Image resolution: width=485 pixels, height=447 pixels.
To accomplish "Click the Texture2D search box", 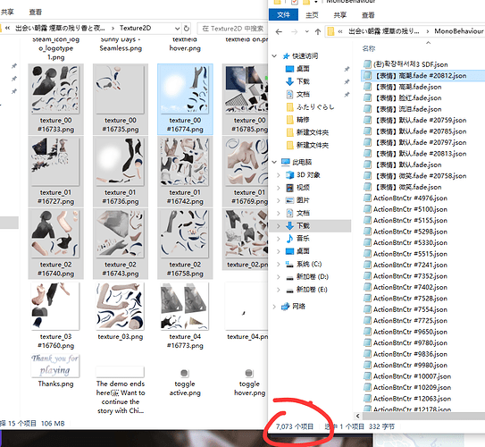I will [232, 29].
